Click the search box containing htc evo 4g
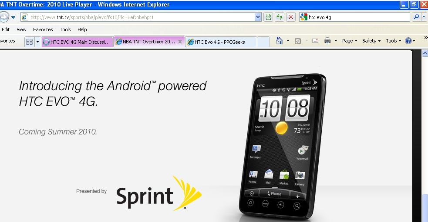Viewport: 428px width, 222px height. (357, 17)
